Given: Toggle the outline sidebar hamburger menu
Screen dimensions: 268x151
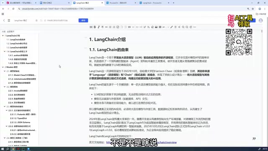Looking at the screenshot, I should (x=9, y=21).
